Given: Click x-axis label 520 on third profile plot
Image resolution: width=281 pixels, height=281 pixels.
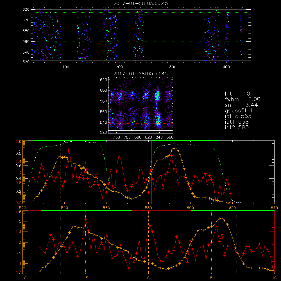Looking at the screenshot, I should click(22, 208).
